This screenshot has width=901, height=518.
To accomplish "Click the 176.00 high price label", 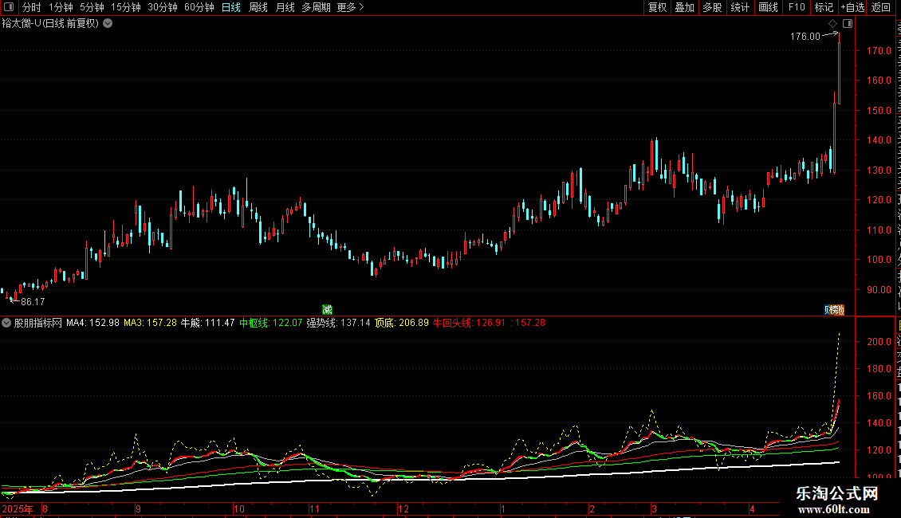I will pos(805,36).
